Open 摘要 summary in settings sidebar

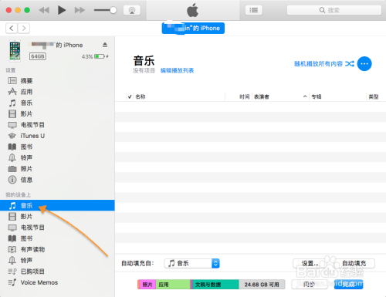coord(57,81)
